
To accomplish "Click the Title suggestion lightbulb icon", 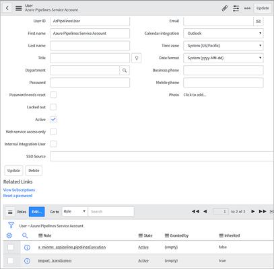I will tap(137, 58).
